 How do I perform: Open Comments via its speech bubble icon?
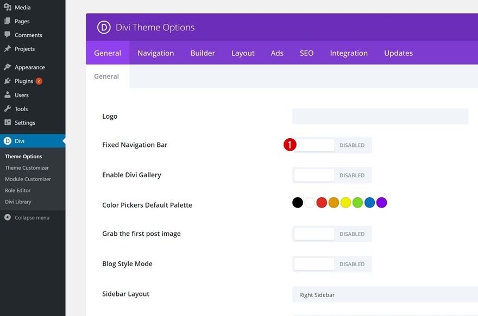(8, 35)
